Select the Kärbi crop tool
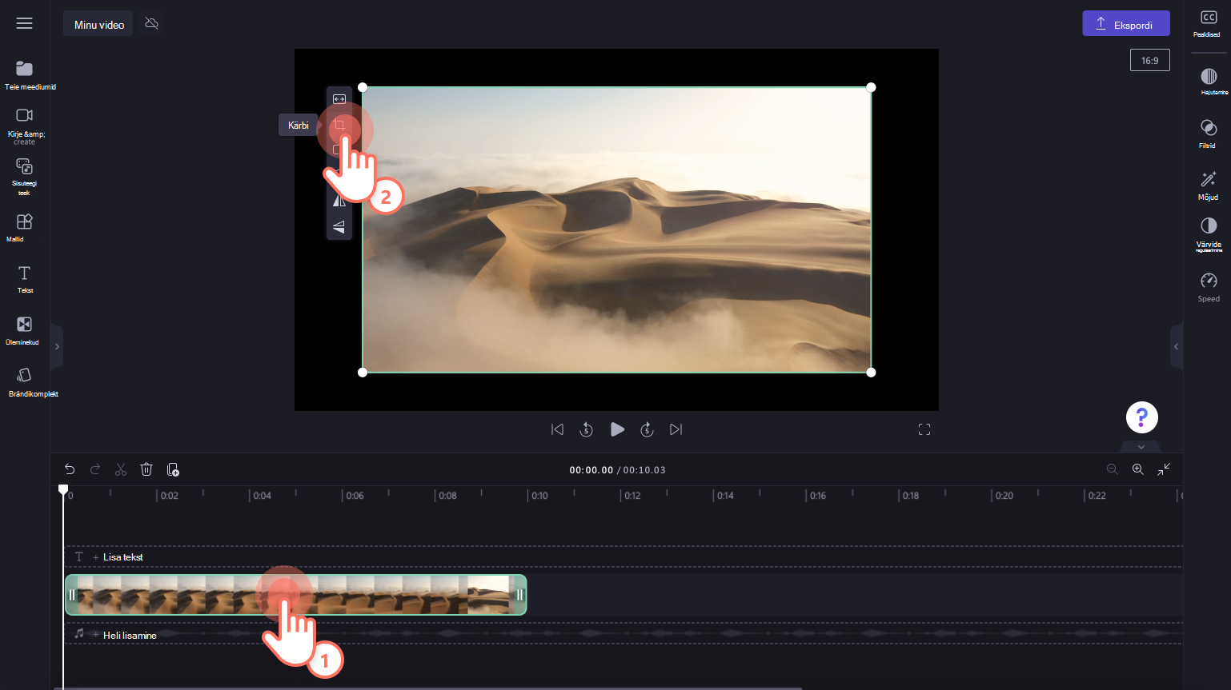The height and width of the screenshot is (690, 1231). [x=339, y=125]
